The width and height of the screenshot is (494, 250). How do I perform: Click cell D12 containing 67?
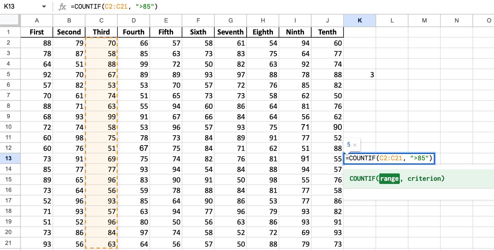[x=134, y=148]
